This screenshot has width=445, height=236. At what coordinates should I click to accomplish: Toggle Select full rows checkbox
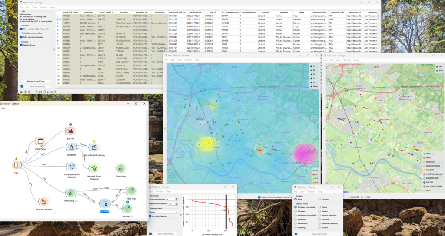[22, 46]
